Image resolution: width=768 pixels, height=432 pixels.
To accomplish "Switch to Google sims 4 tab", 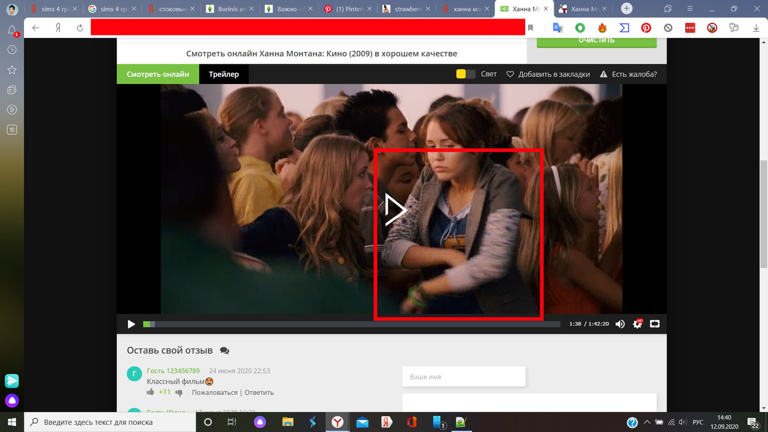I will [x=112, y=9].
